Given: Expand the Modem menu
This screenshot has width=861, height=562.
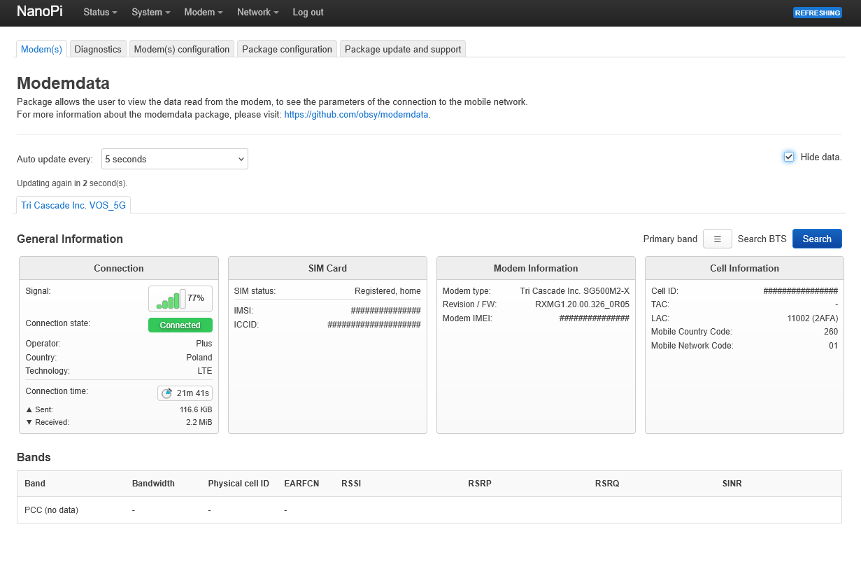Looking at the screenshot, I should tap(204, 13).
